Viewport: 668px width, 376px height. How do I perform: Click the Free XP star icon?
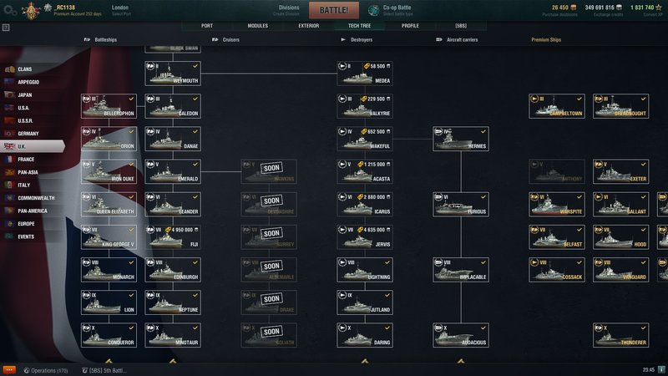click(659, 8)
